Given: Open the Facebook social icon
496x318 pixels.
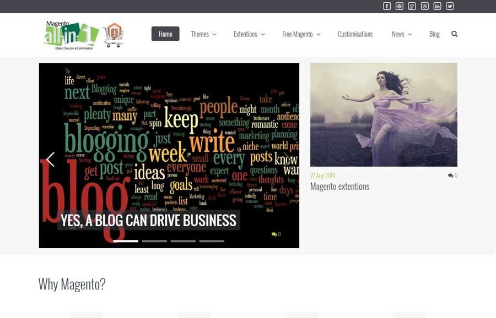Looking at the screenshot, I should [x=386, y=6].
